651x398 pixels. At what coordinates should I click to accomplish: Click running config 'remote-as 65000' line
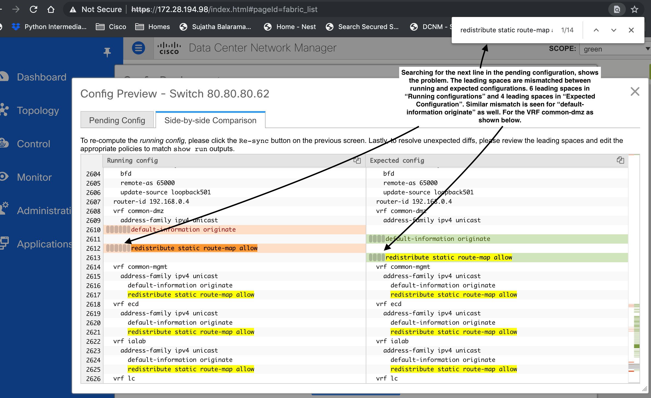(234, 183)
